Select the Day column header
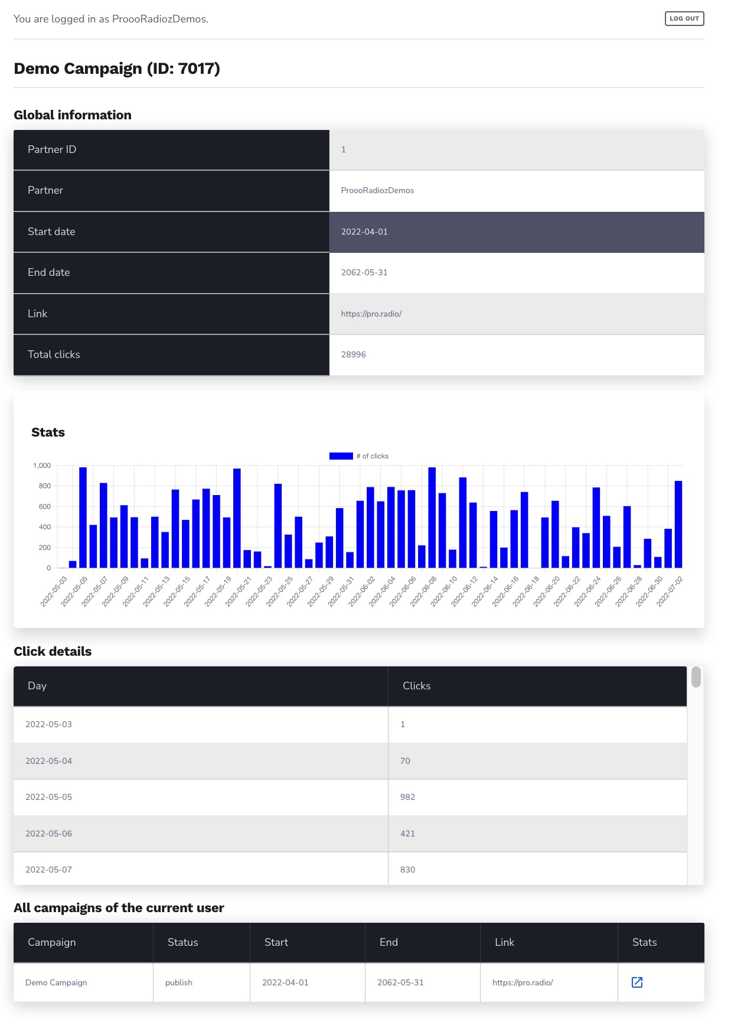The height and width of the screenshot is (1022, 731). coord(37,686)
